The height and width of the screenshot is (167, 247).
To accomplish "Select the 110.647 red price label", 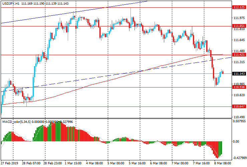I will click(x=239, y=107).
